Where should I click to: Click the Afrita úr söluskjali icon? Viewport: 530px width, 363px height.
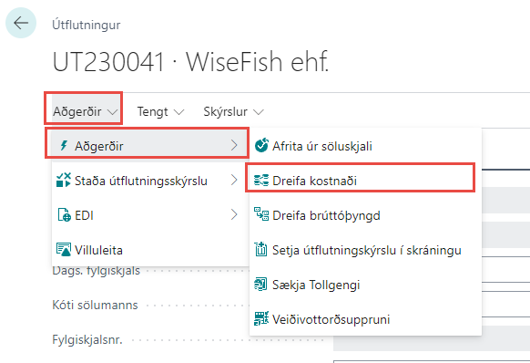(x=261, y=146)
